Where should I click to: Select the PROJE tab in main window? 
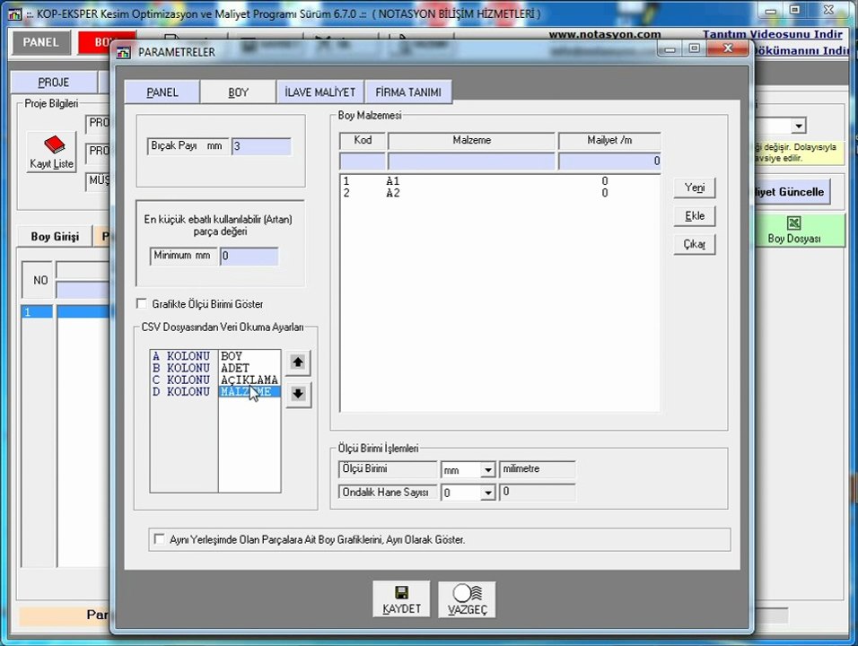coord(54,83)
